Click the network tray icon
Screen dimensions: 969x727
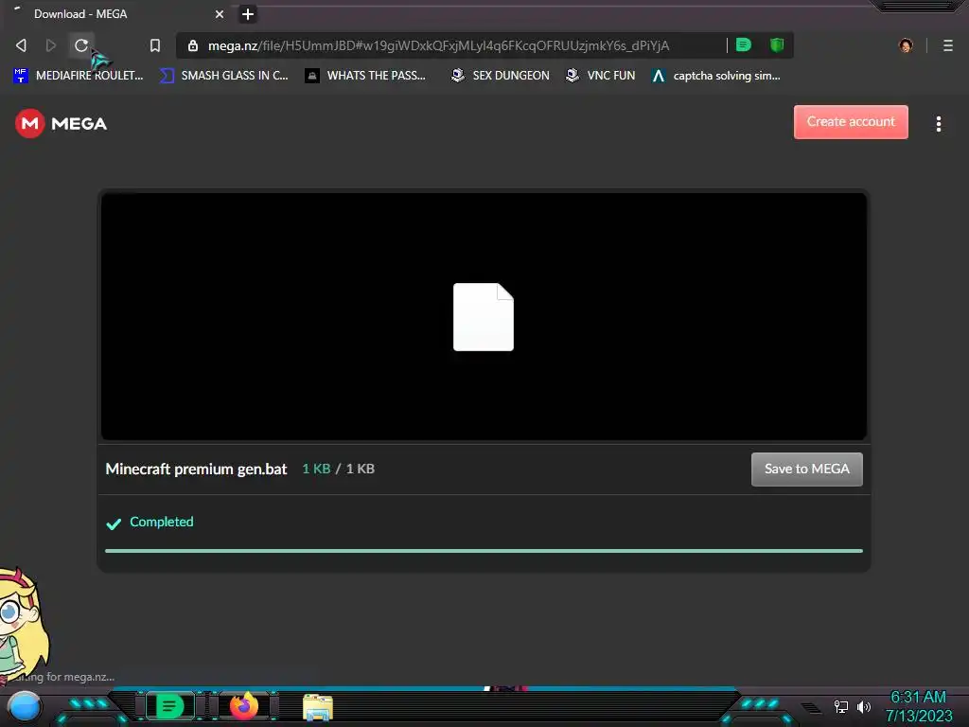coord(840,706)
